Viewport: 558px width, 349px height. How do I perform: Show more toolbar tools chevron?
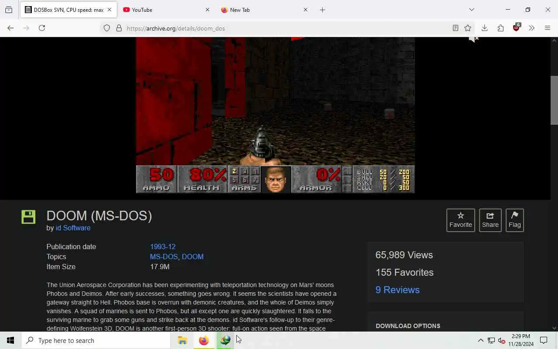tap(531, 28)
